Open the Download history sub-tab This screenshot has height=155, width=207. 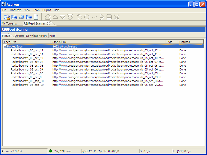coord(37,36)
